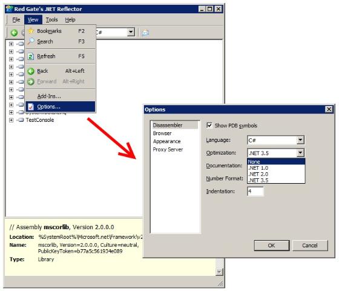Click the Options checklist icon in menu
339x291 pixels.
31,107
